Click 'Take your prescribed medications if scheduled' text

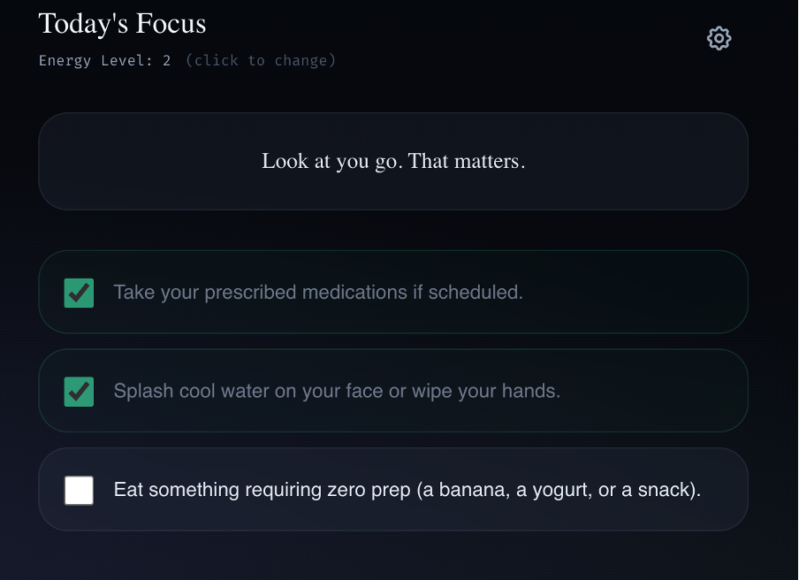(318, 293)
